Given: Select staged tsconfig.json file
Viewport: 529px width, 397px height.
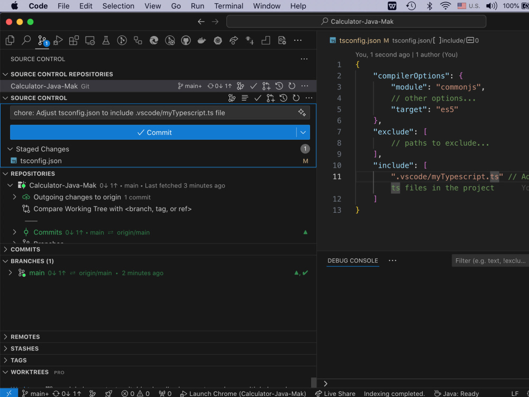Looking at the screenshot, I should coord(158,161).
